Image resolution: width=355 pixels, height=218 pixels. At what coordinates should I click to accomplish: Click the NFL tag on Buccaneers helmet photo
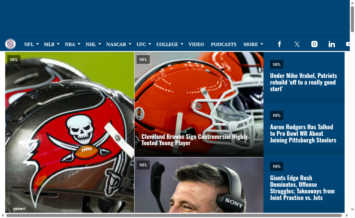[14, 60]
